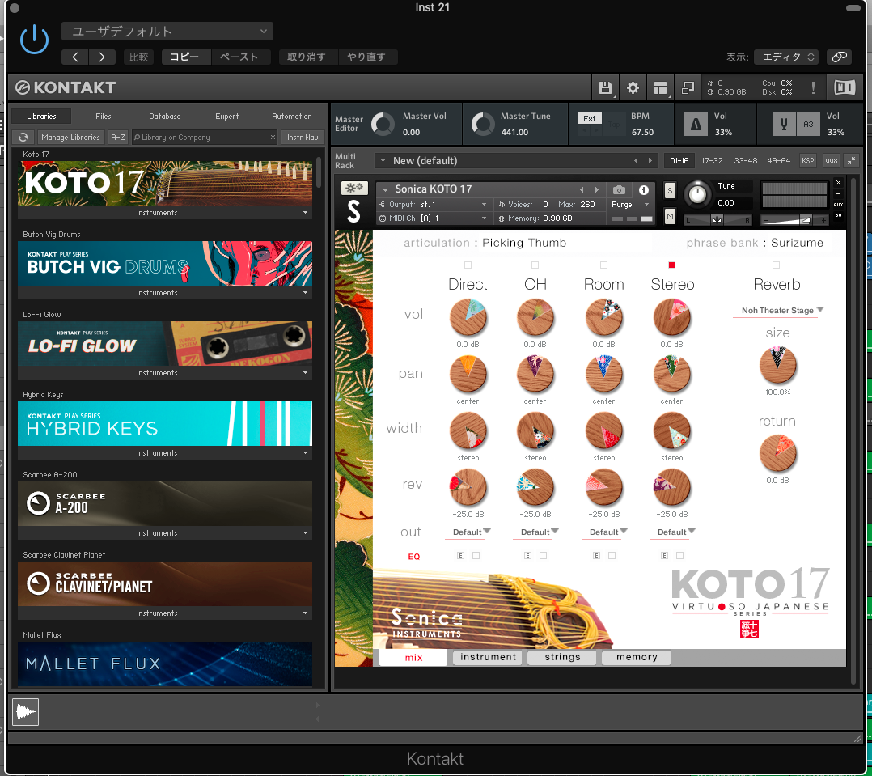
Task: Click the metronome icon
Action: (696, 124)
